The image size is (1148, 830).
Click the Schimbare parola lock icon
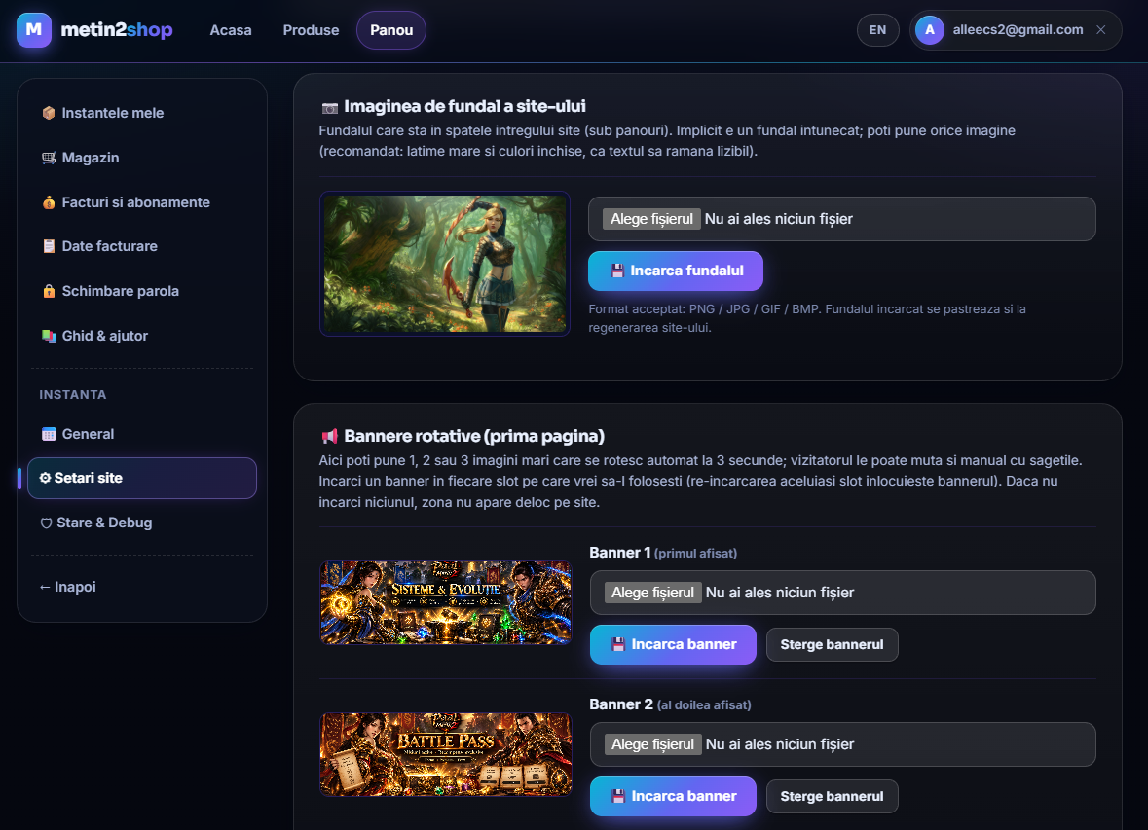click(49, 291)
